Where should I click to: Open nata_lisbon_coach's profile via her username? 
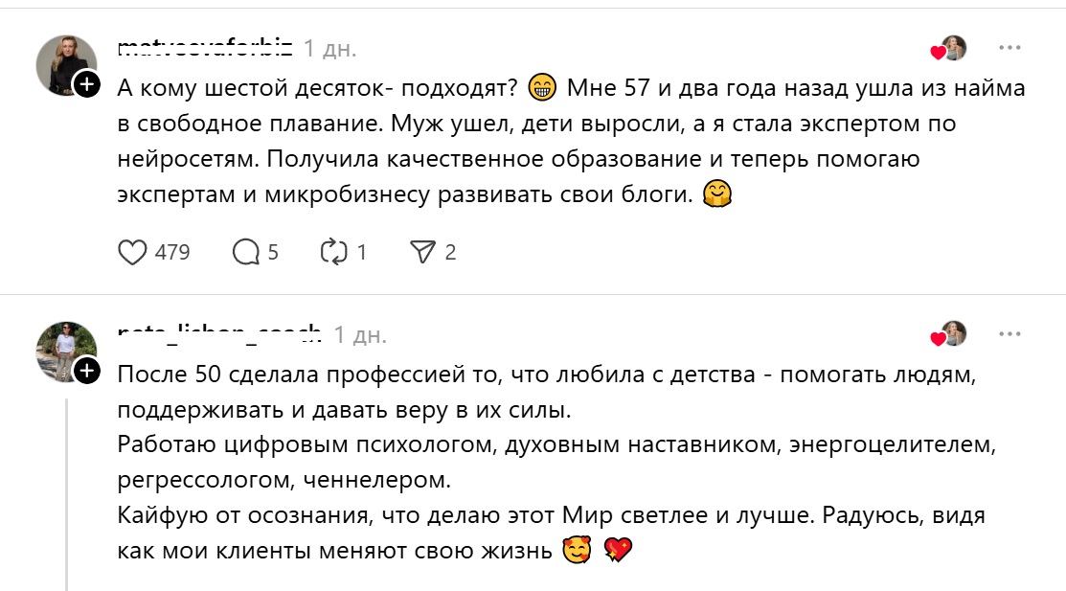click(x=218, y=335)
